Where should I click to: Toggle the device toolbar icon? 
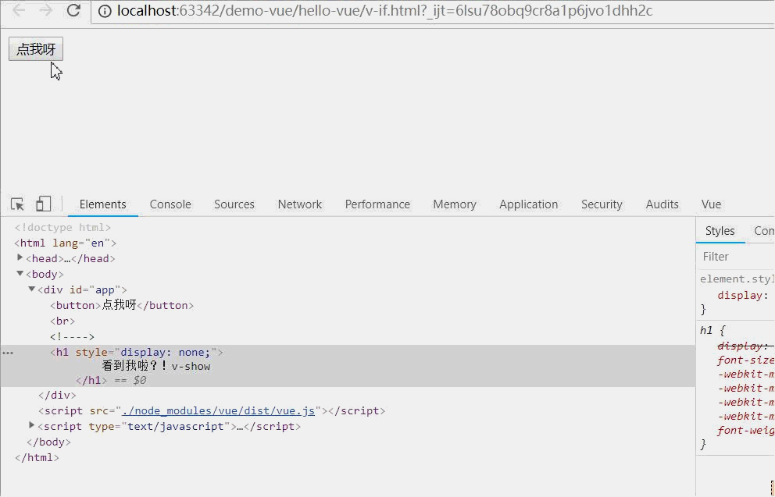coord(43,204)
